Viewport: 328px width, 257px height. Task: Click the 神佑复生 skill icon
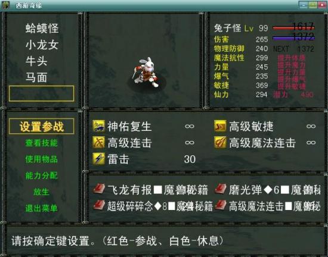(99, 126)
